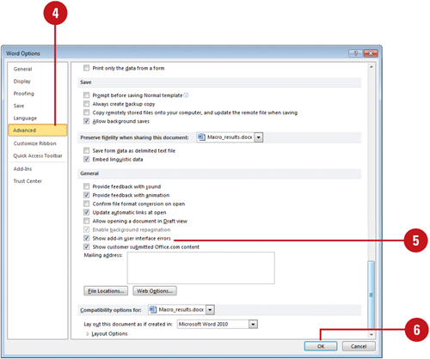Enable Always create backup copy
Image resolution: width=430 pixels, height=359 pixels.
[x=86, y=104]
